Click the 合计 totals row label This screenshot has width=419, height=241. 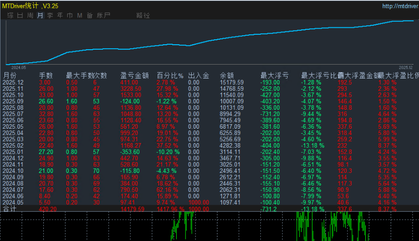[10, 209]
